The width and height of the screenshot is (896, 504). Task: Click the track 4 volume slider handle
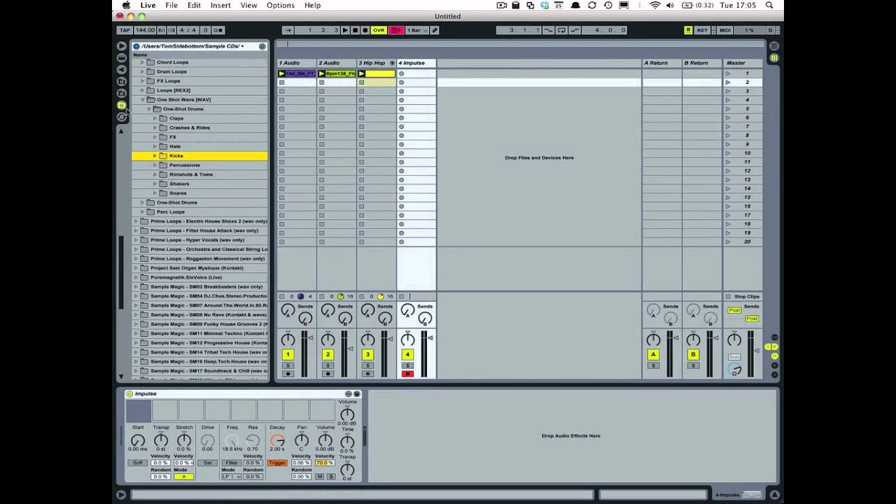(x=431, y=339)
